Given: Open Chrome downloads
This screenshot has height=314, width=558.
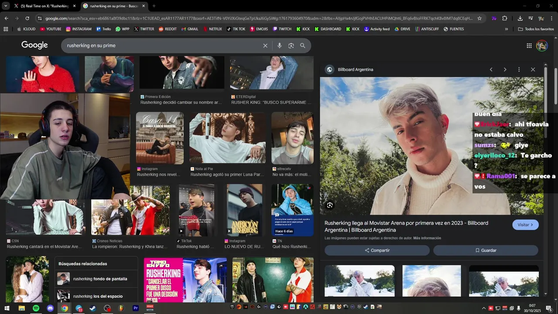Looking at the screenshot, I should click(520, 18).
